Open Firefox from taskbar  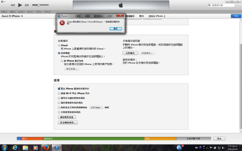point(46,148)
